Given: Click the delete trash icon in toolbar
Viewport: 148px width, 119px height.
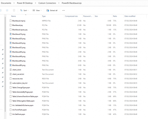Looking at the screenshot, I should pyautogui.click(x=14, y=10).
